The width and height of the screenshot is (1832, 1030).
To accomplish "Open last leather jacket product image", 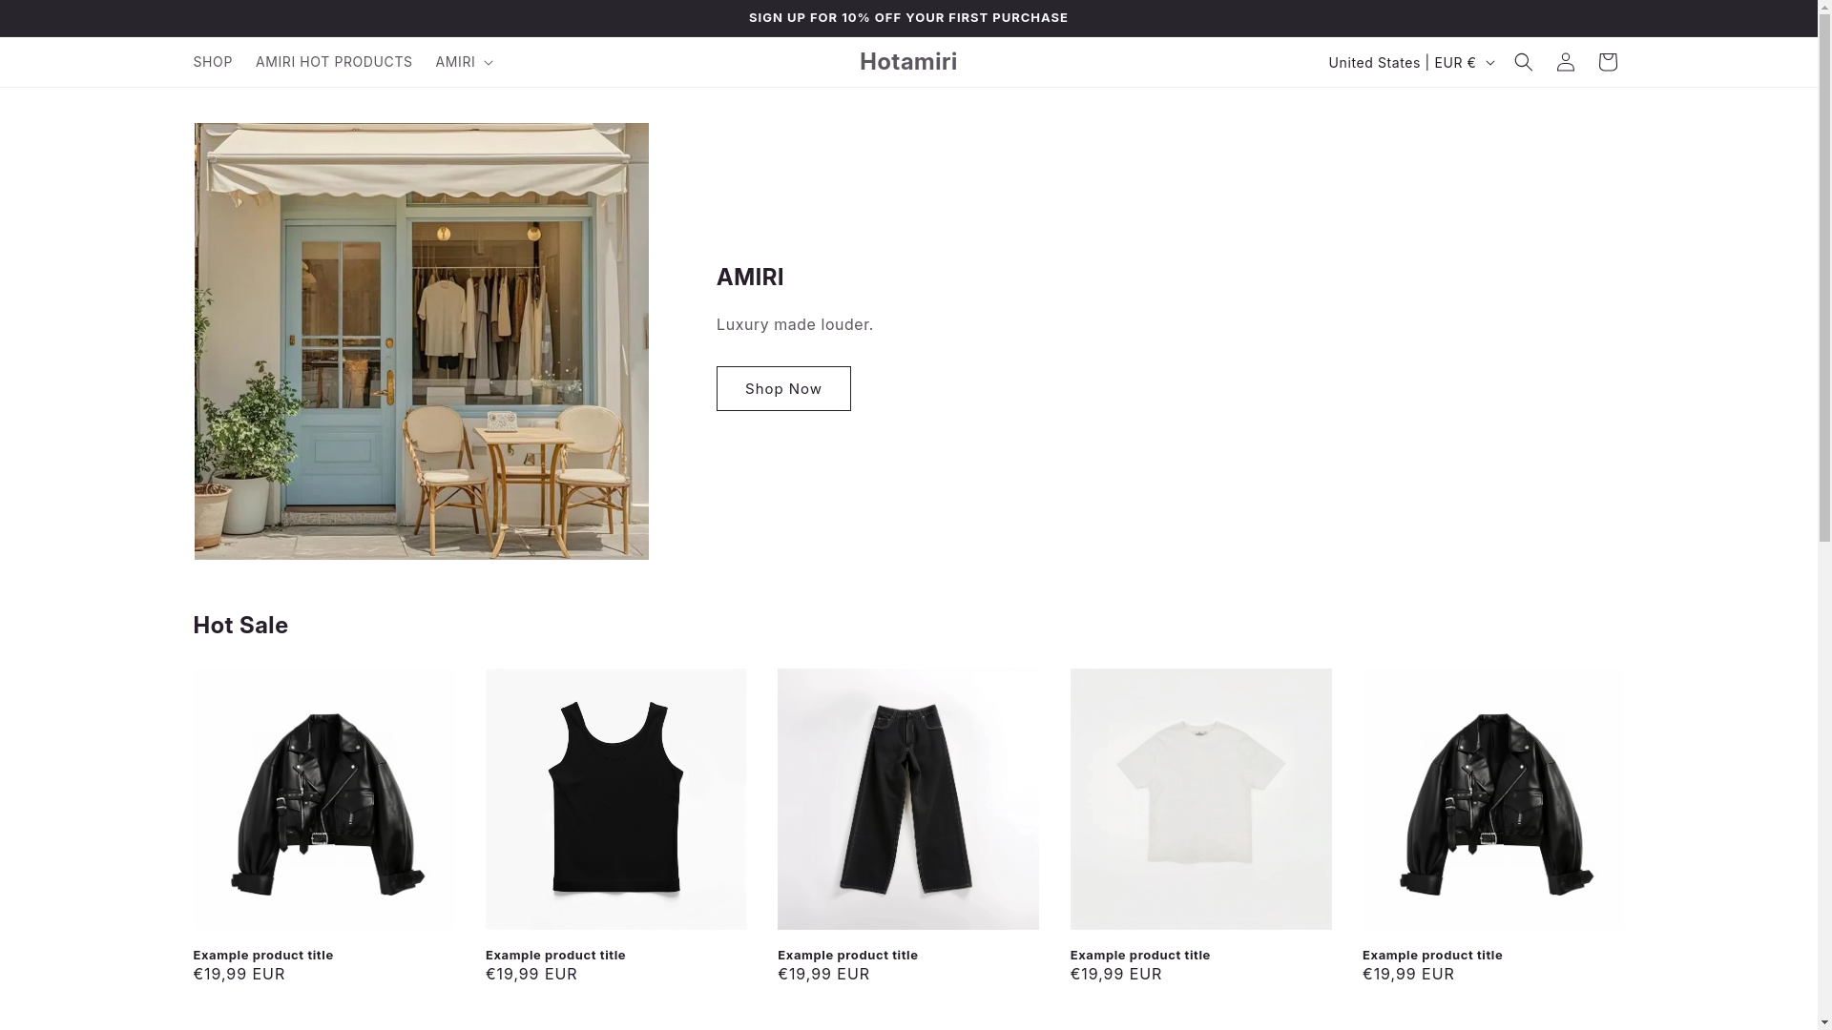I will tap(1493, 799).
